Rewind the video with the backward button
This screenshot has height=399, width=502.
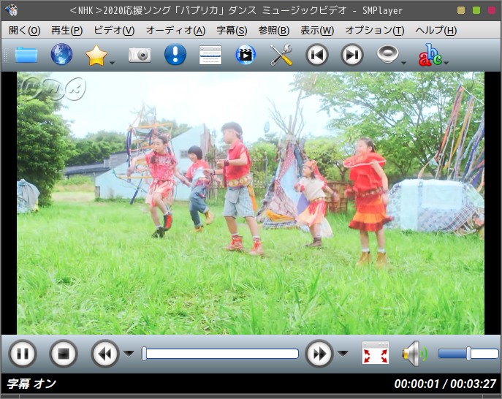(x=105, y=354)
